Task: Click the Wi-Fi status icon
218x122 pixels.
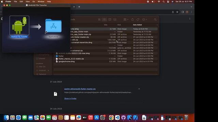Action: 159,1
